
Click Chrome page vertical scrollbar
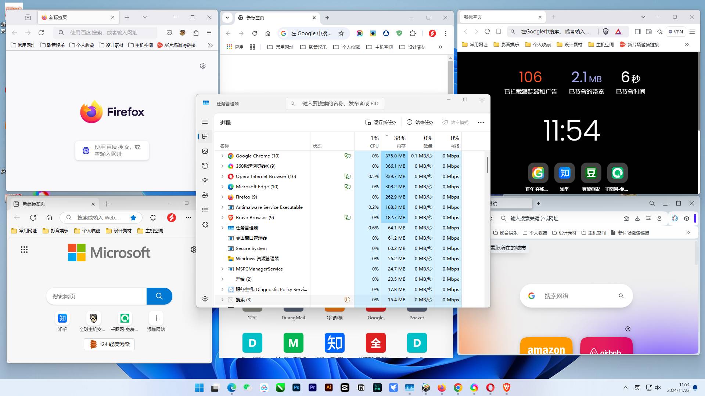click(x=450, y=77)
